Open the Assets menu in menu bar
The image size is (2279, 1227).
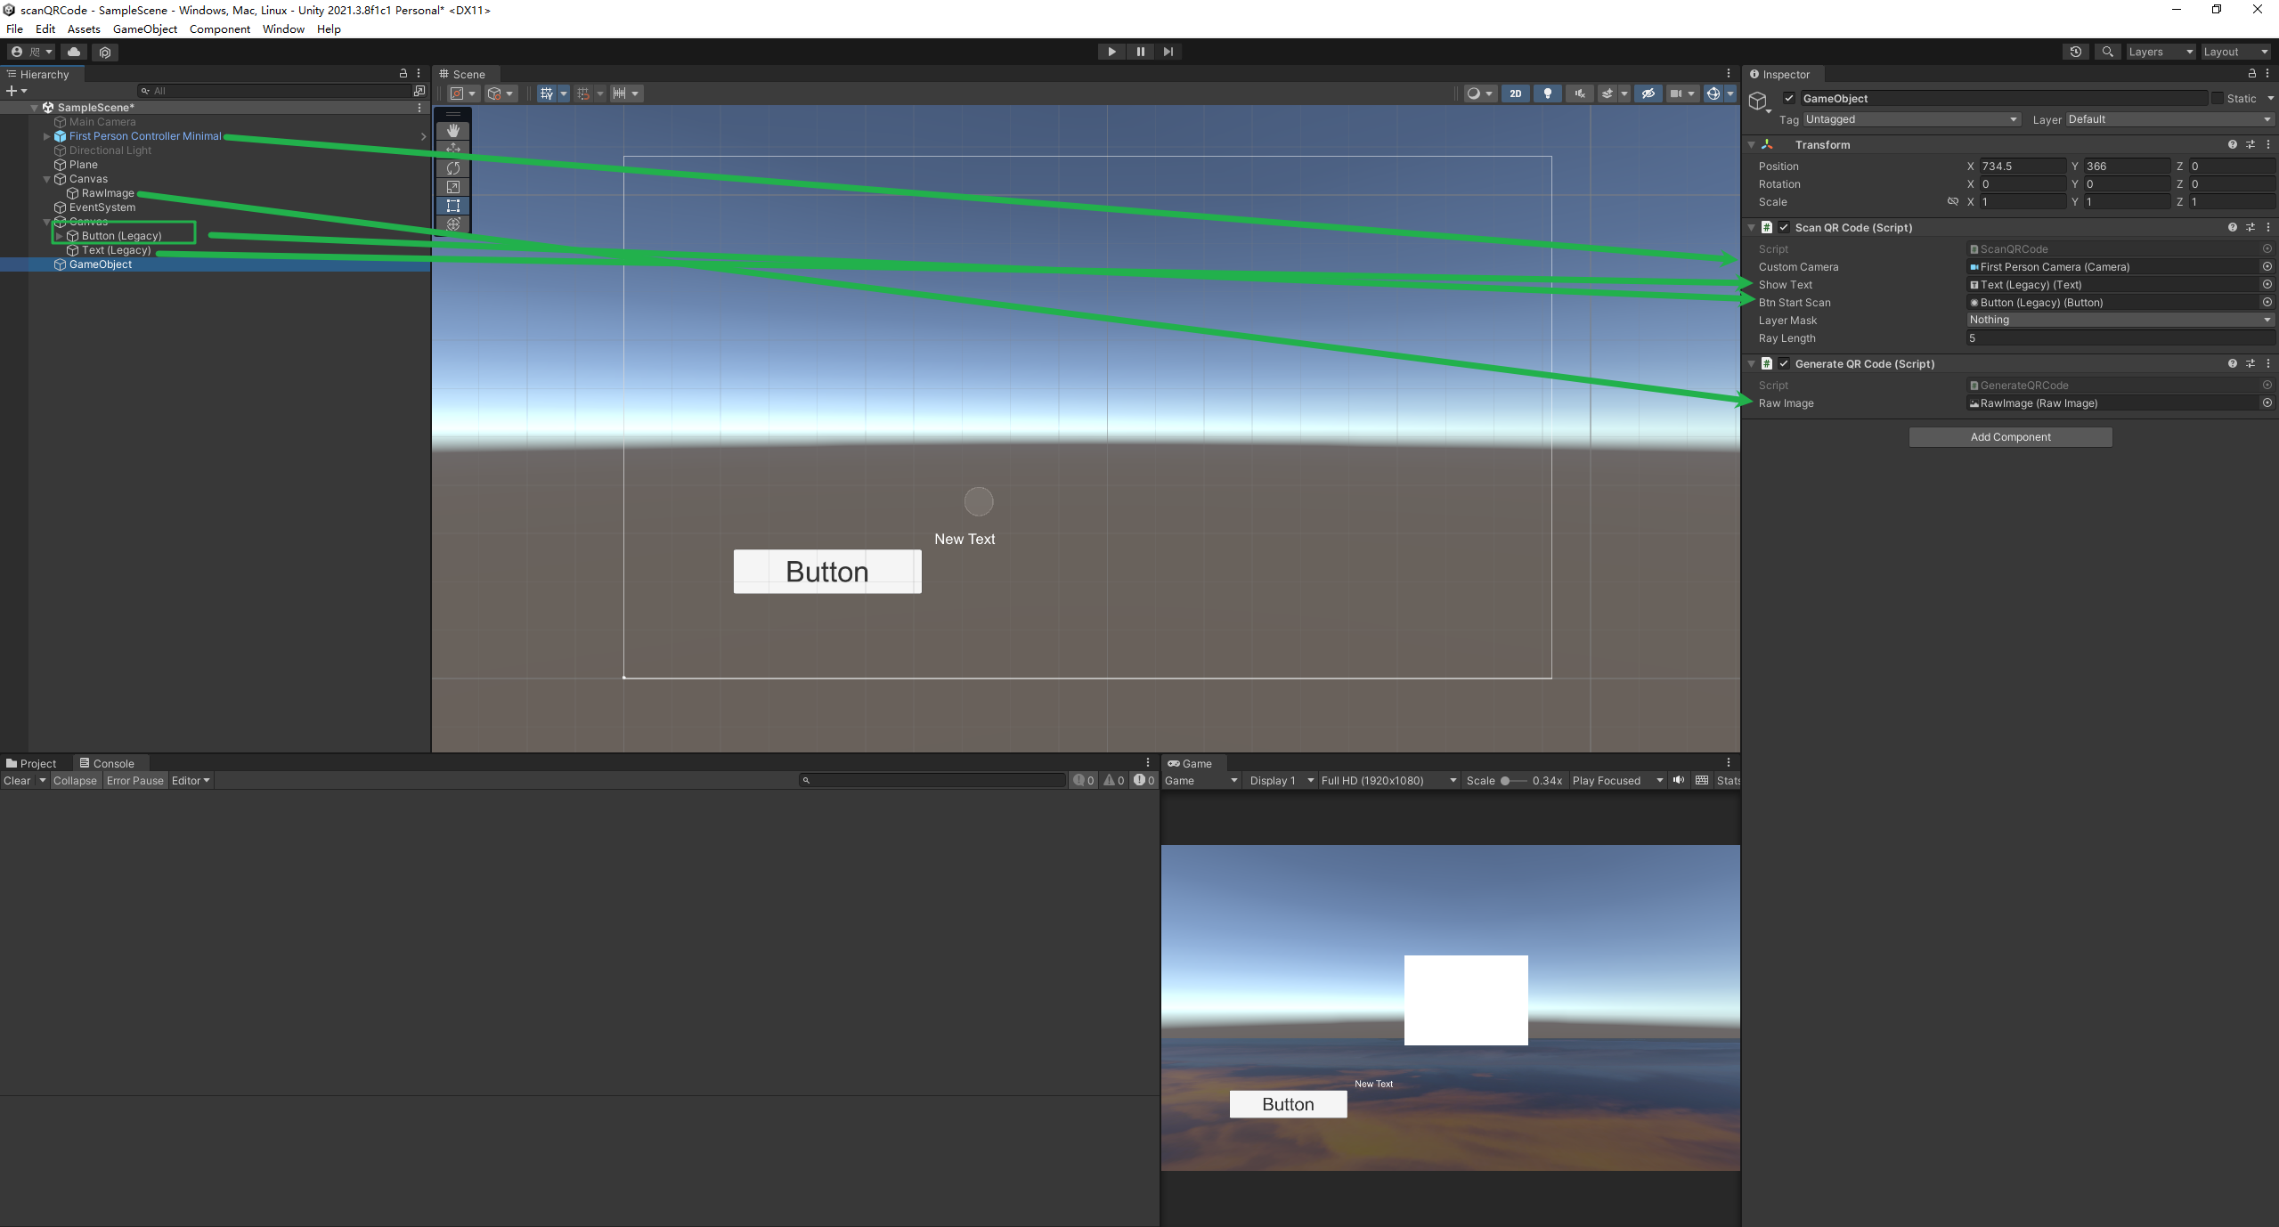[85, 28]
